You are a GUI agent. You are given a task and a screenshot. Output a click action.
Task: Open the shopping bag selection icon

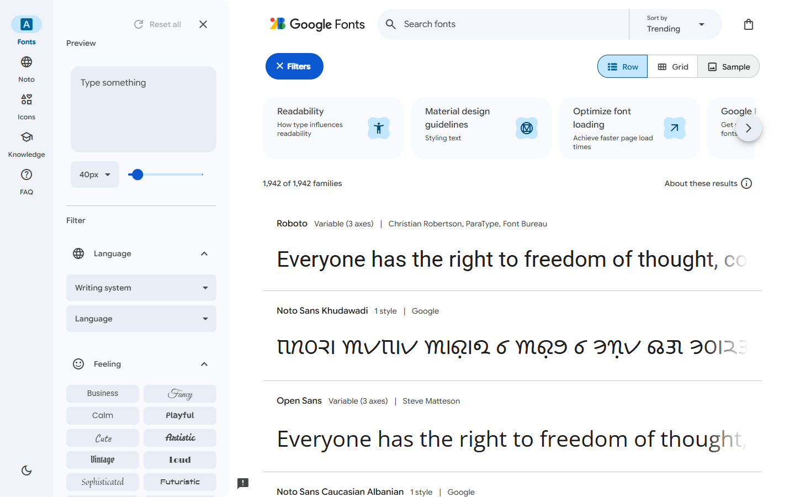pyautogui.click(x=749, y=24)
